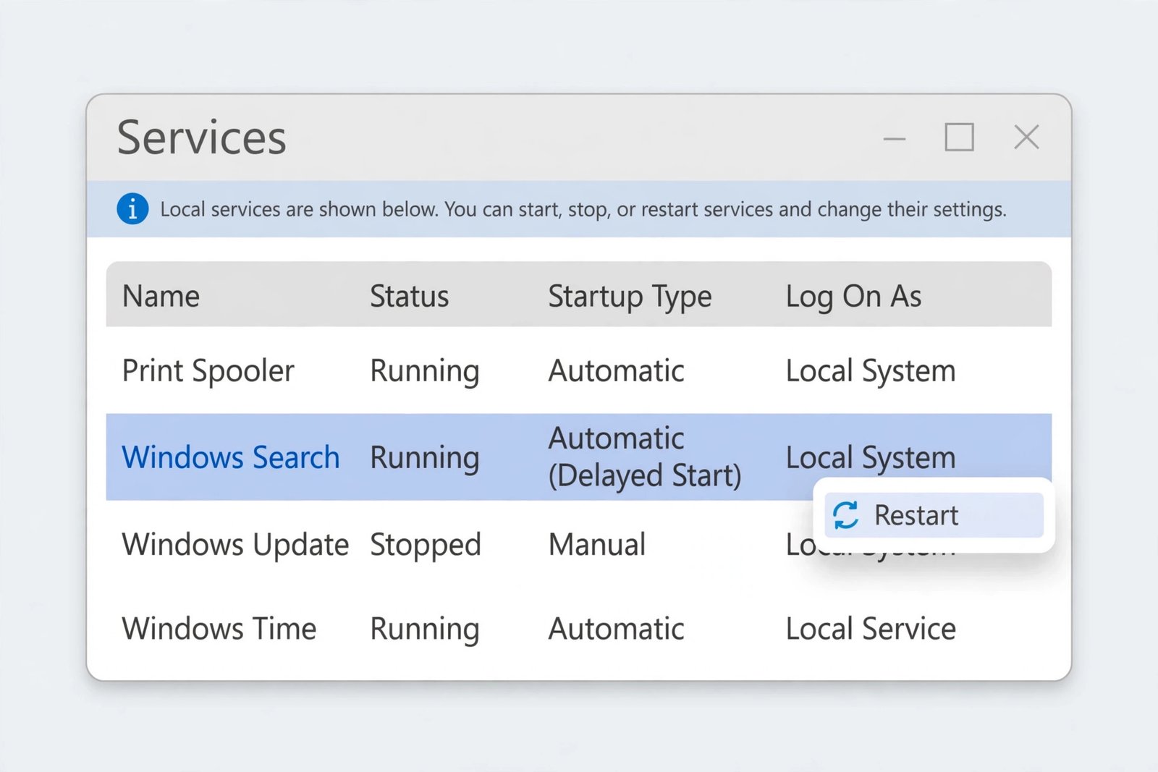Click the "Local services are shown below" message

583,209
